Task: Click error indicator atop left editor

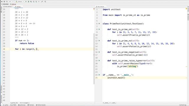Action: pyautogui.click(x=94, y=9)
